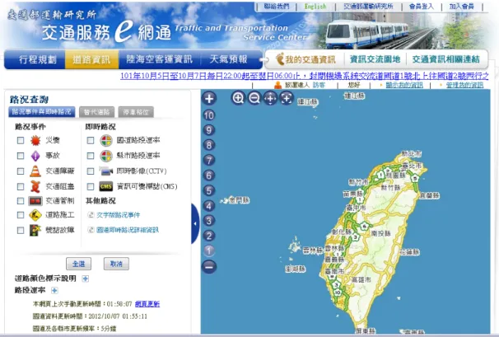The width and height of the screenshot is (499, 337).
Task: Open 文字版路況事件 link
Action: click(x=118, y=215)
